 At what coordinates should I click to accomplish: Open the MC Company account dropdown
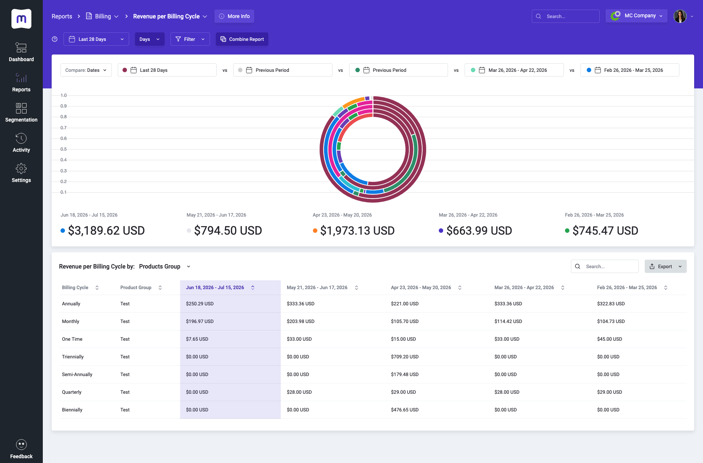pos(637,16)
